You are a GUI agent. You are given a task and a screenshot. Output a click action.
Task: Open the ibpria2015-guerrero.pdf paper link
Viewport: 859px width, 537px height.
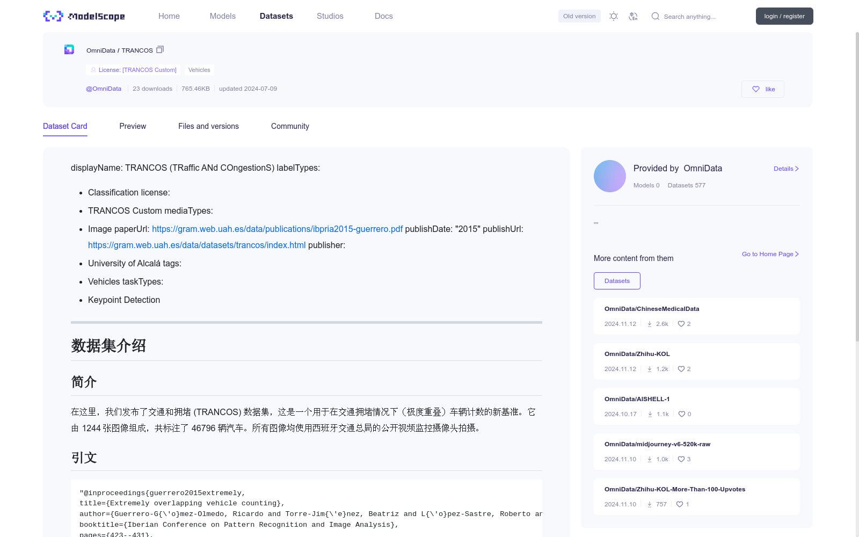[x=277, y=229]
